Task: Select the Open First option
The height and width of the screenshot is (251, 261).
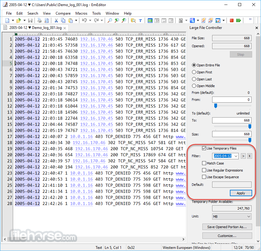Action: (194, 72)
